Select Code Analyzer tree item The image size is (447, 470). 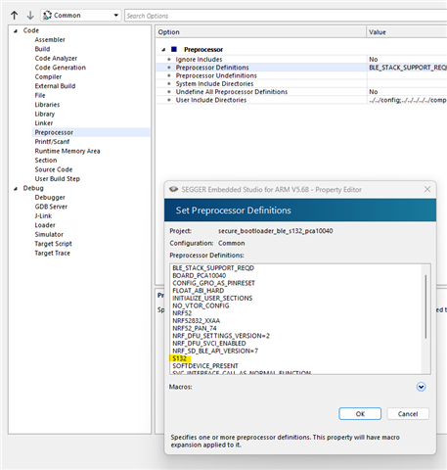pyautogui.click(x=56, y=58)
